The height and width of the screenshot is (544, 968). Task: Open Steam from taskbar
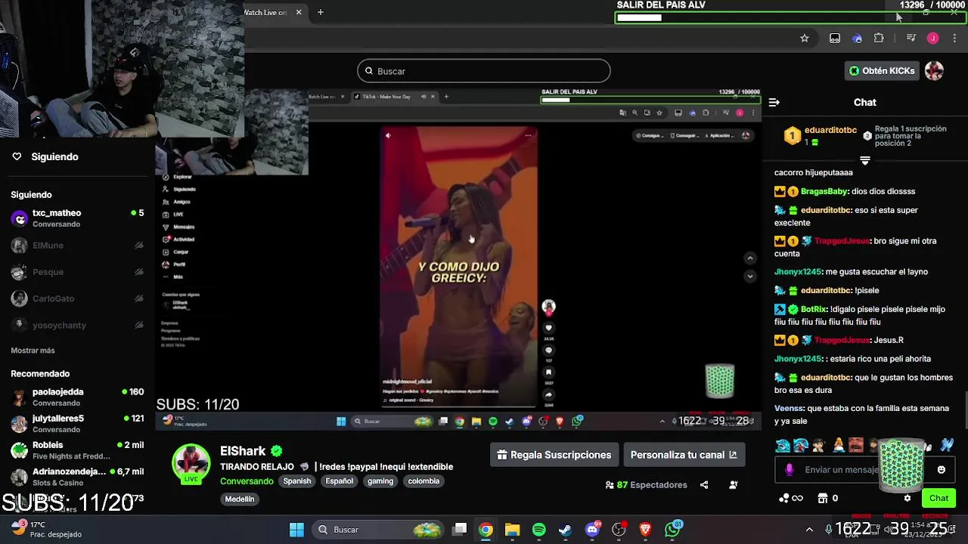coord(565,530)
